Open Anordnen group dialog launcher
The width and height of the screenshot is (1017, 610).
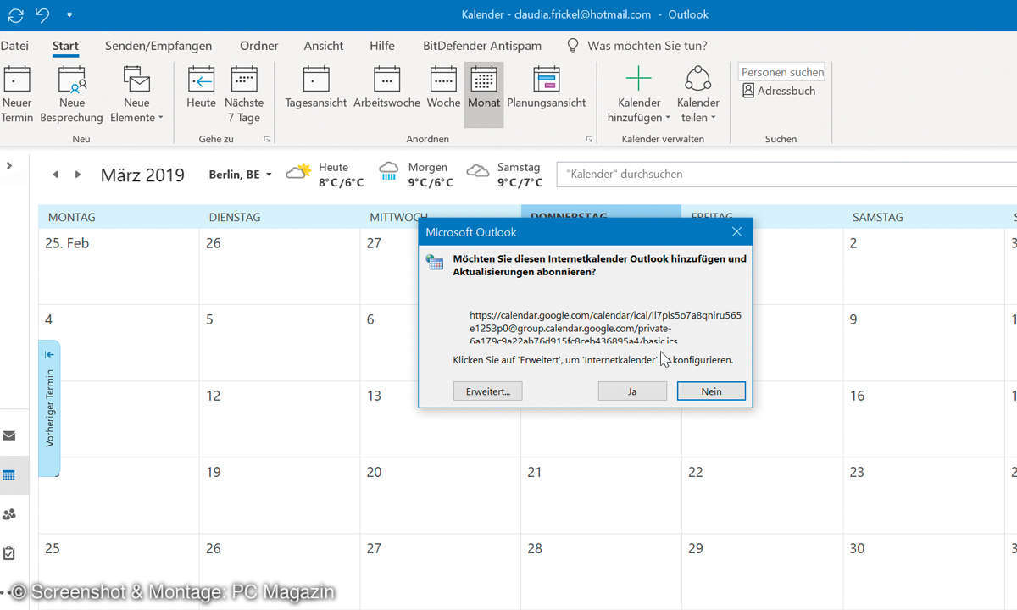point(589,139)
